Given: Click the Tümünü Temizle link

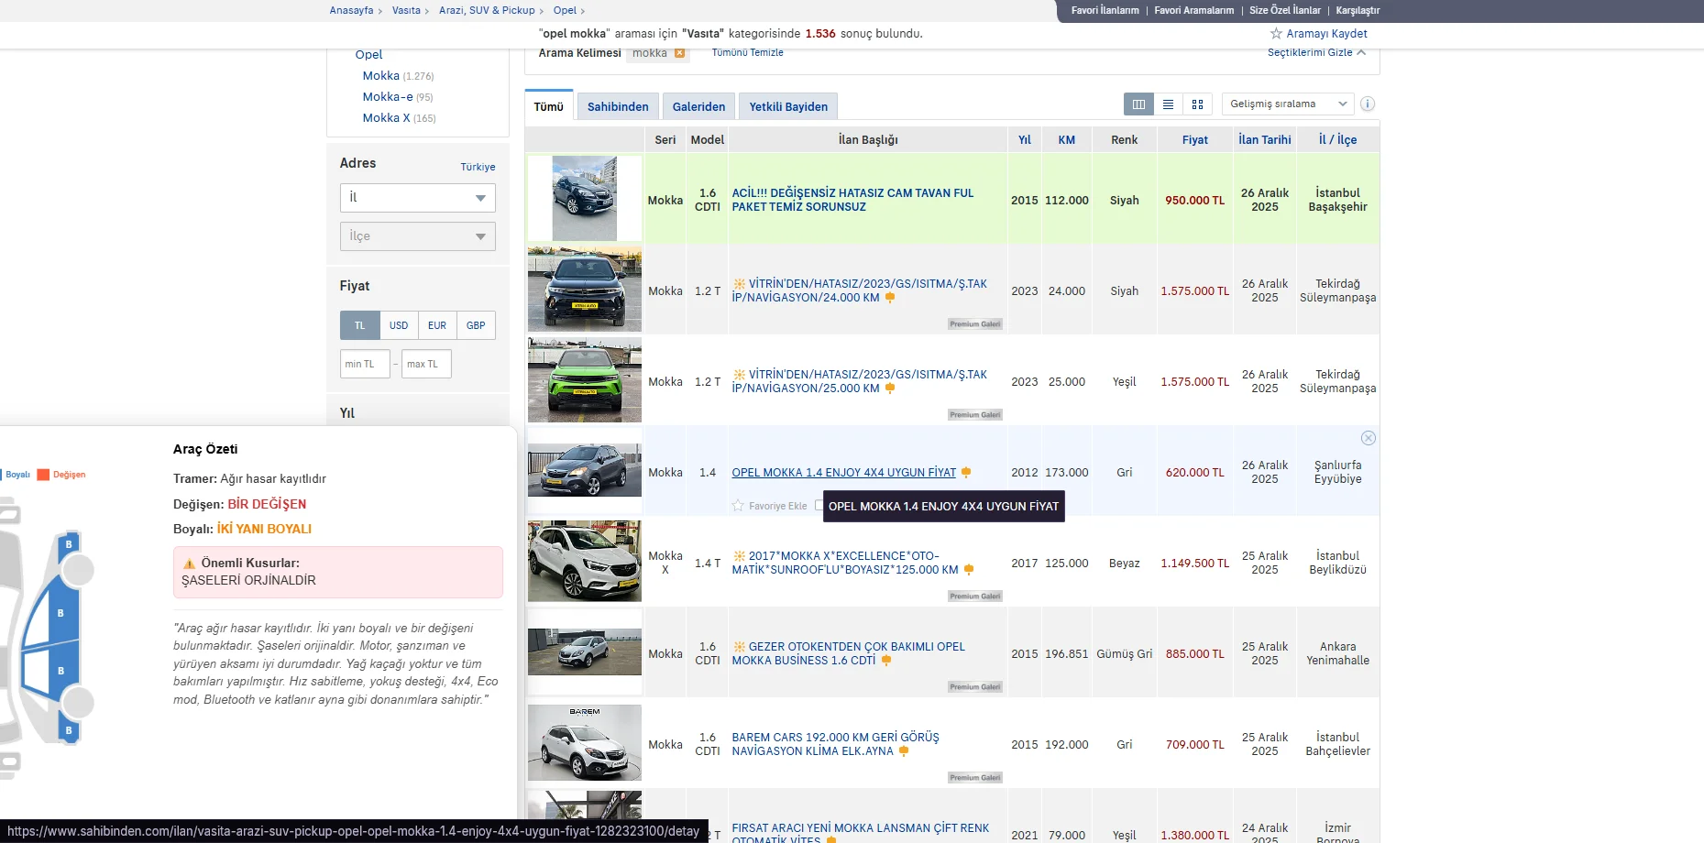Looking at the screenshot, I should point(747,53).
